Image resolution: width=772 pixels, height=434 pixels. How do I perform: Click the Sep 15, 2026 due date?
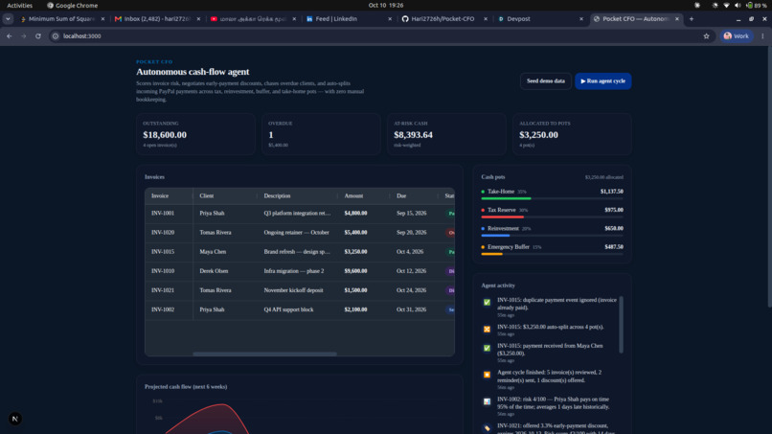tap(411, 214)
